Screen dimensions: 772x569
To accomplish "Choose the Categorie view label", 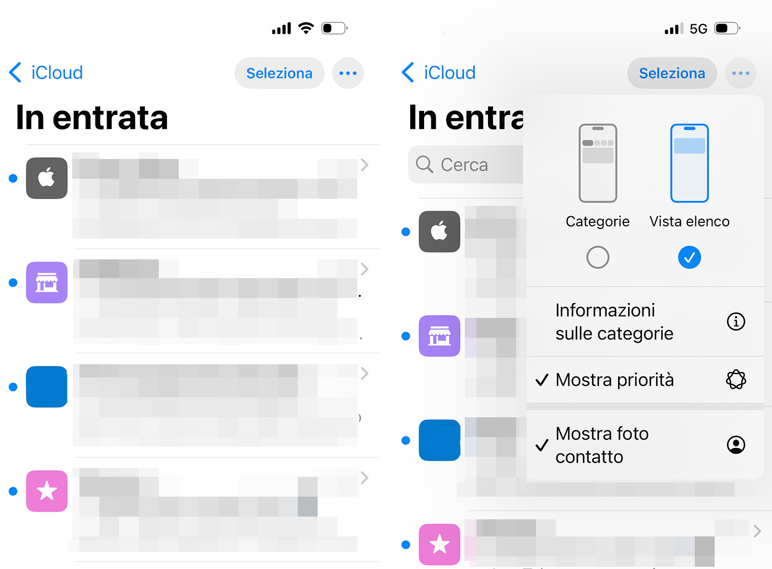I will [598, 221].
